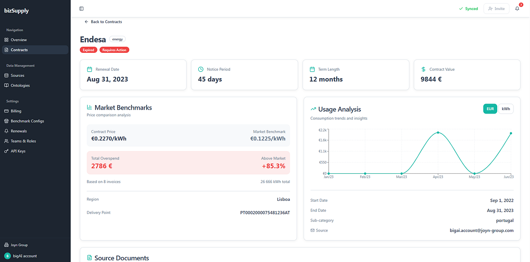Click the 9844 € contract value
The image size is (530, 262).
click(431, 79)
